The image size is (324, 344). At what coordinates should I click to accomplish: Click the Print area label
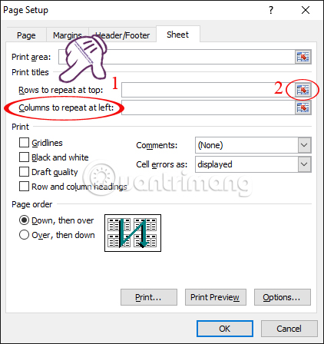pyautogui.click(x=31, y=57)
